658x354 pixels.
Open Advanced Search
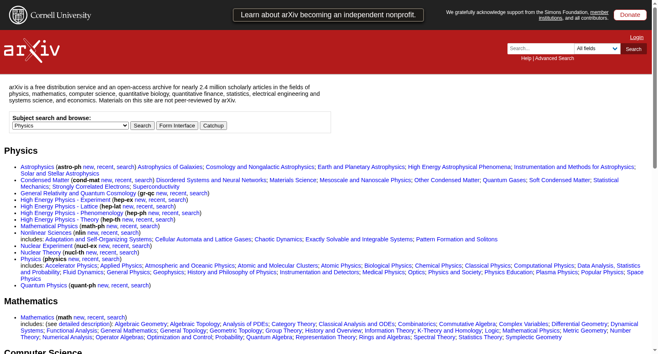click(554, 58)
